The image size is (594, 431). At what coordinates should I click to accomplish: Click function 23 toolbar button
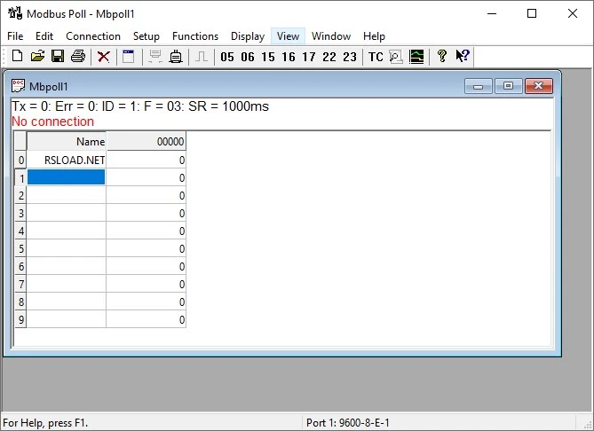coord(350,57)
